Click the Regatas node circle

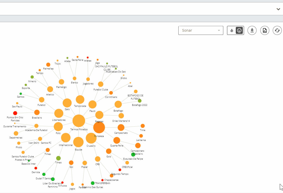pyautogui.click(x=99, y=115)
